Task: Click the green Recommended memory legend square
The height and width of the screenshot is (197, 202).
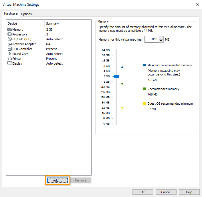Action: pyautogui.click(x=145, y=89)
